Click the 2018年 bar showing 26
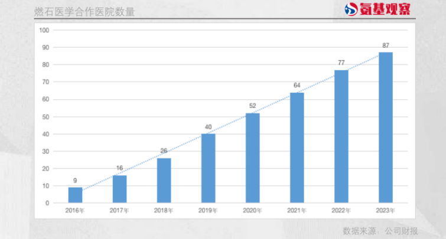The image size is (446, 239). pos(164,181)
